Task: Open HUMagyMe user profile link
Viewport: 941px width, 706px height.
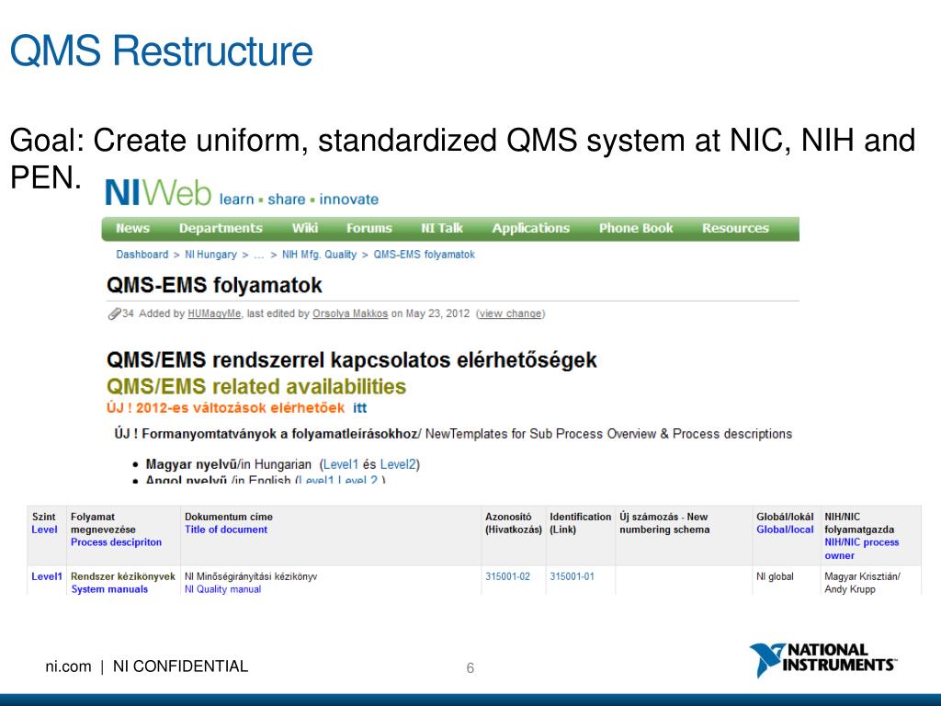Action: click(x=214, y=313)
